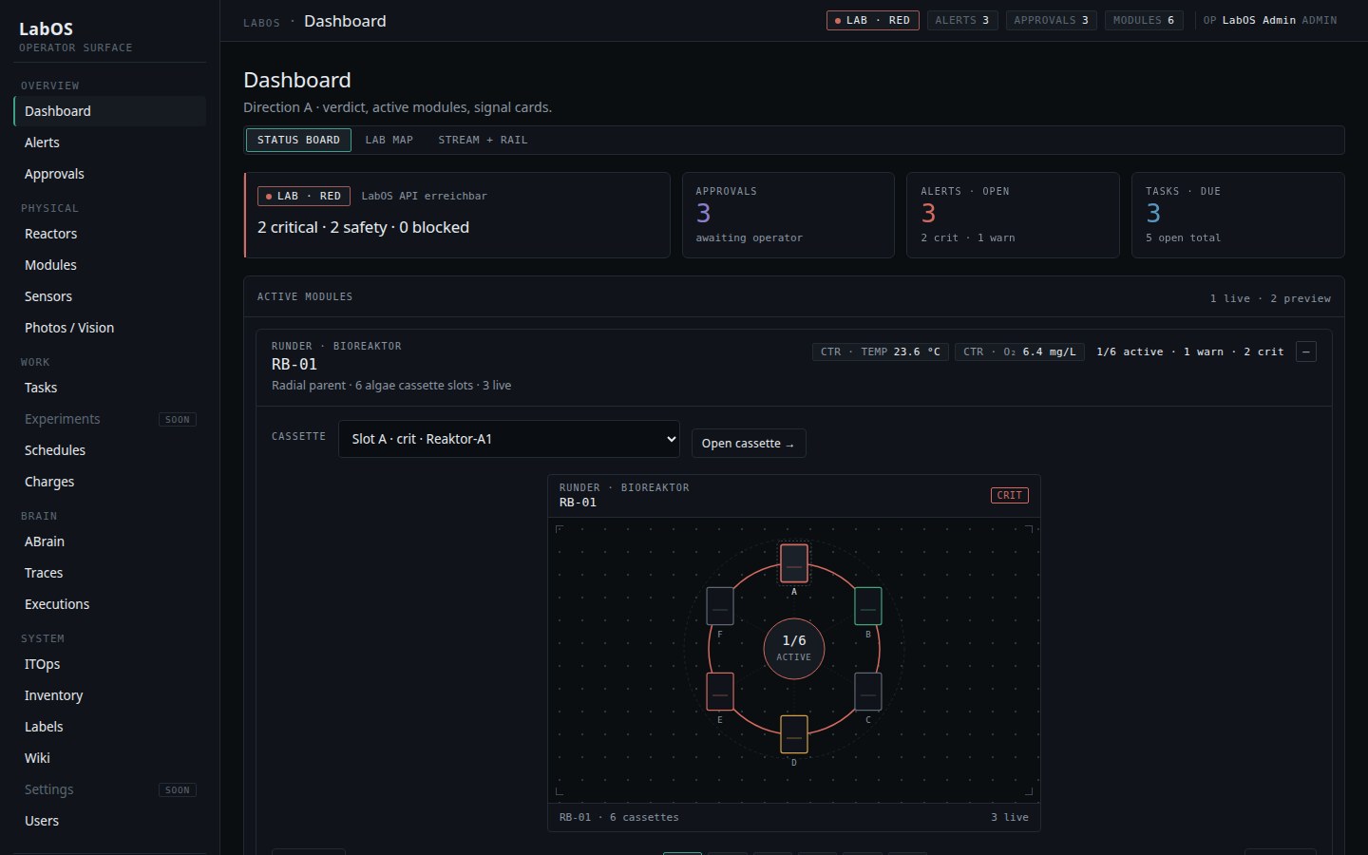Open Executions in the sidebar
The height and width of the screenshot is (855, 1368).
pyautogui.click(x=110, y=604)
